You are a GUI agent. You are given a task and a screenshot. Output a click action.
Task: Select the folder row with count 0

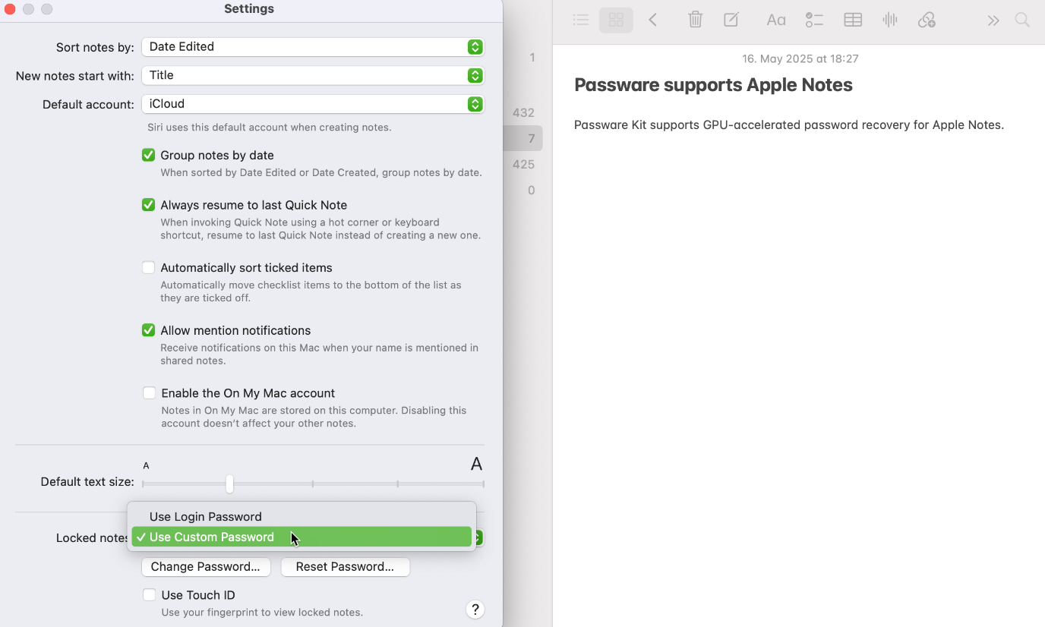click(x=523, y=190)
